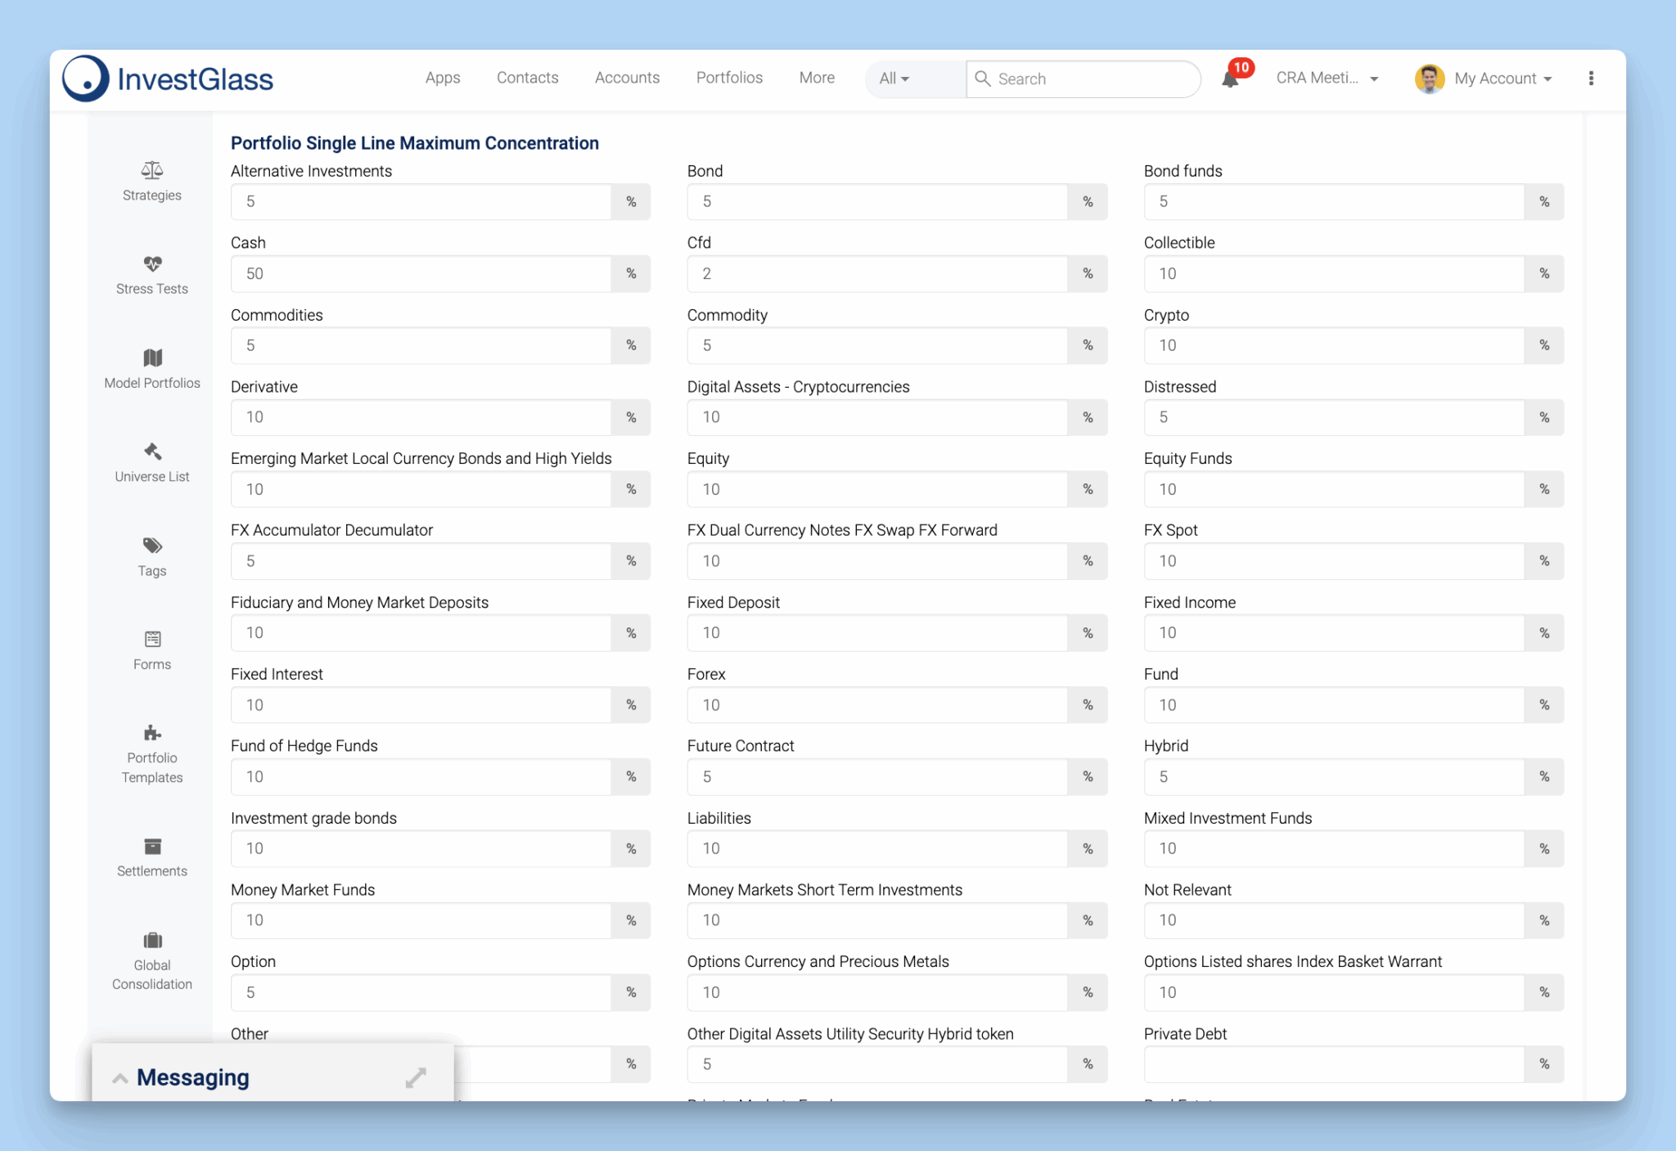Open Global Consolidation briefcase icon
1676x1151 pixels.
click(152, 940)
